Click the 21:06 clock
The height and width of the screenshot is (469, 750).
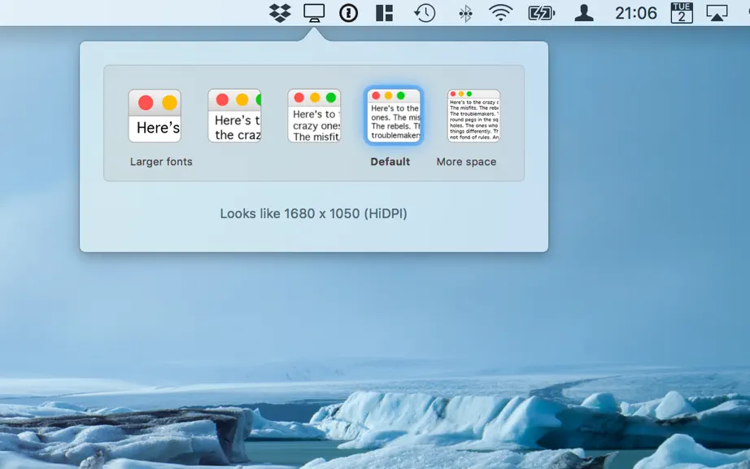coord(636,13)
